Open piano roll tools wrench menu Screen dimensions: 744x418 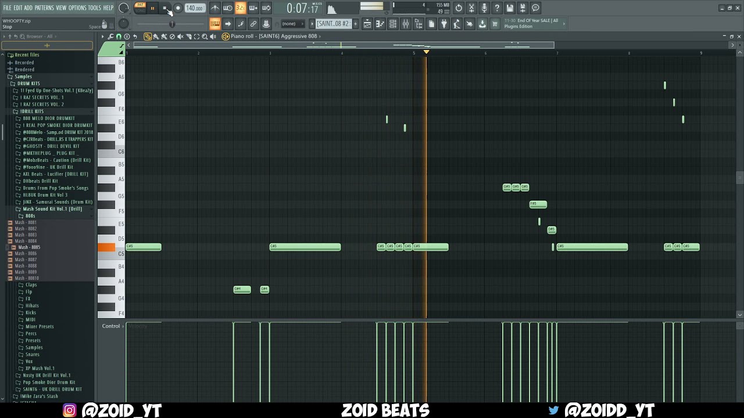point(110,37)
